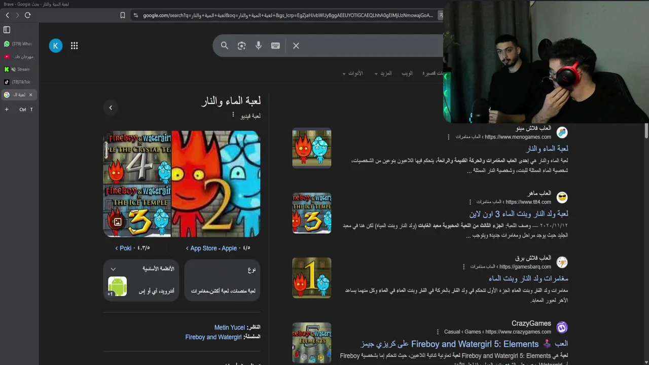
Task: Click the CrazyGames Elements thumbnail
Action: (x=312, y=343)
